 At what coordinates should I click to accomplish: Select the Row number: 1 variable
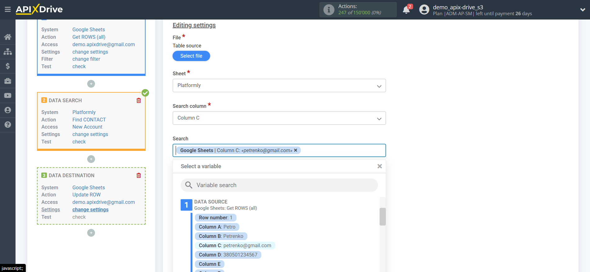click(x=215, y=217)
